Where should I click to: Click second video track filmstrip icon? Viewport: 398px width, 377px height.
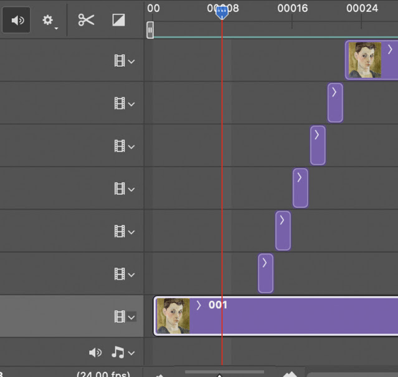click(120, 103)
